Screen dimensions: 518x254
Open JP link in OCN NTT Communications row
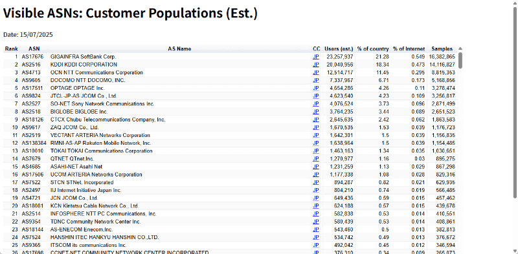[316, 72]
